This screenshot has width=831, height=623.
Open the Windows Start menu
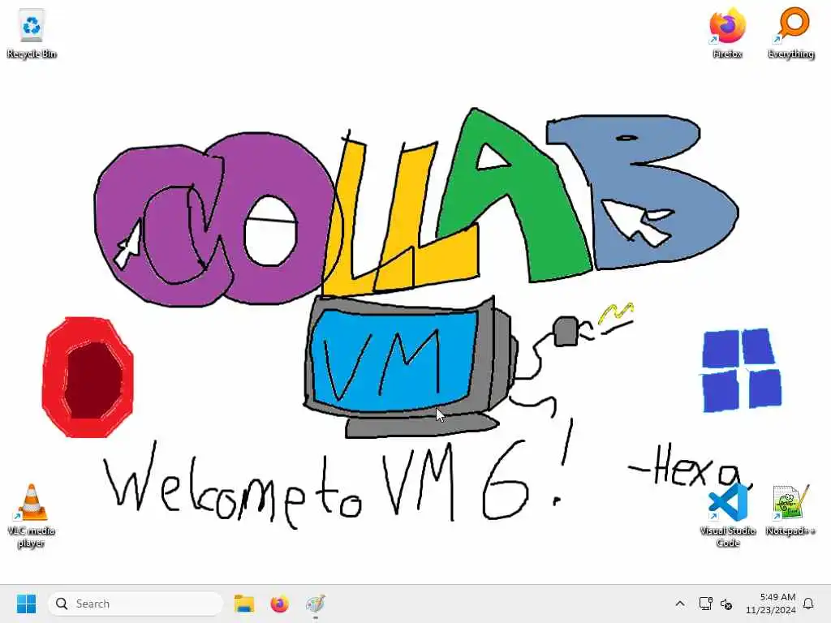click(x=26, y=604)
